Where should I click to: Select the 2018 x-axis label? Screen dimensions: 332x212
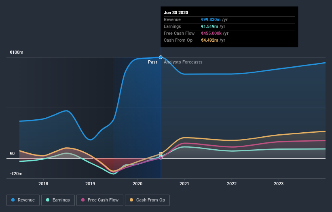pos(43,184)
